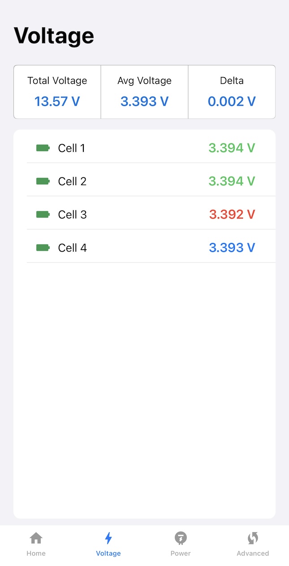The height and width of the screenshot is (566, 289).
Task: Tap the Voltage lightning bolt icon
Action: coord(108,538)
